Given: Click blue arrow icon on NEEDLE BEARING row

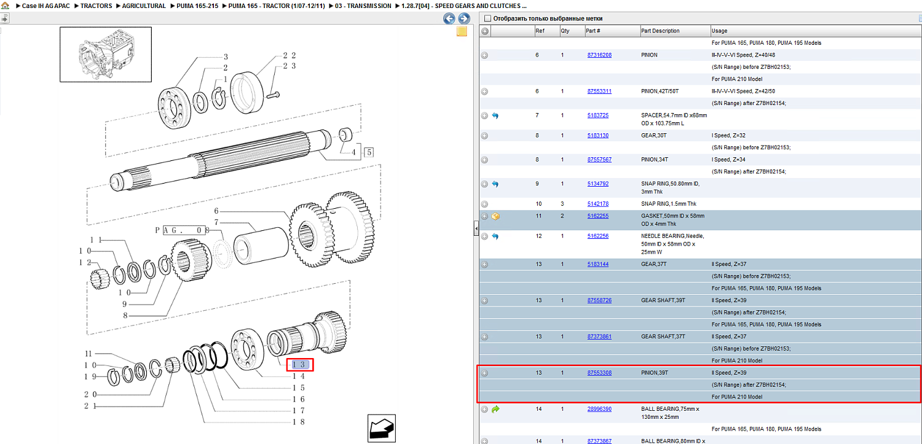Looking at the screenshot, I should pyautogui.click(x=495, y=236).
